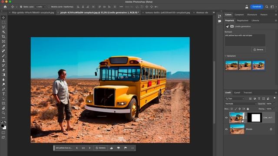This screenshot has height=156, width=278.
Task: Click Genera button on the contextual taskbar
Action: pyautogui.click(x=100, y=148)
